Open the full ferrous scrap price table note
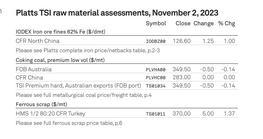Viewport: 263px width, 139px height. (x=69, y=123)
